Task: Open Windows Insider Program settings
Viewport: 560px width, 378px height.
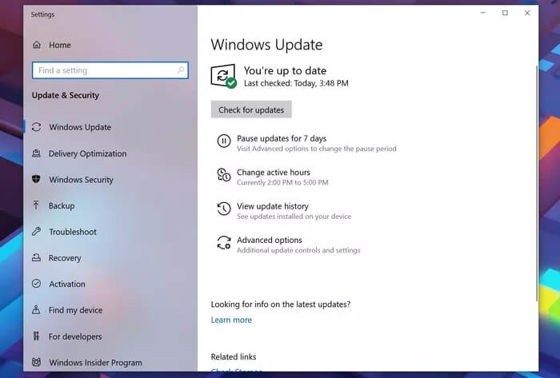Action: 95,363
